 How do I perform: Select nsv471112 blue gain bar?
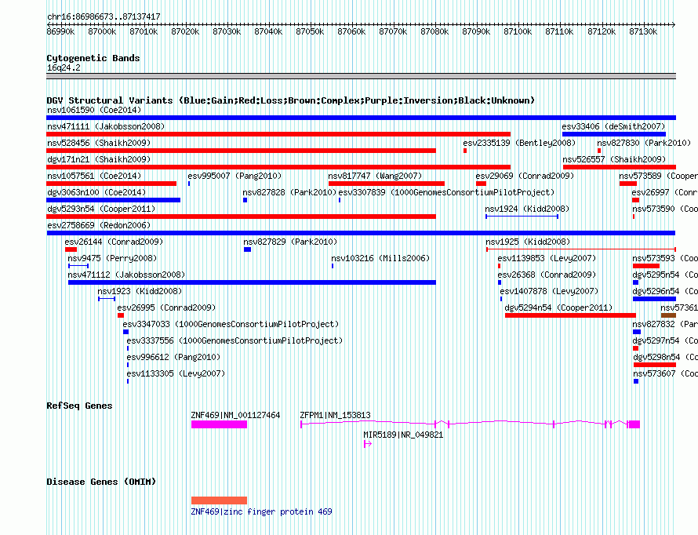252,282
